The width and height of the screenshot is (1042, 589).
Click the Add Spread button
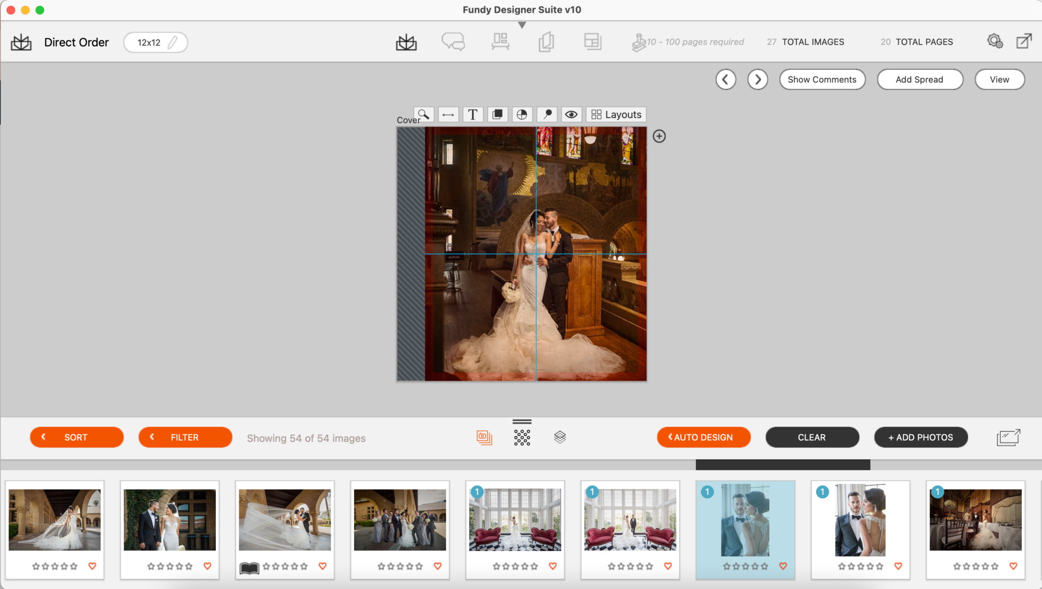(919, 79)
